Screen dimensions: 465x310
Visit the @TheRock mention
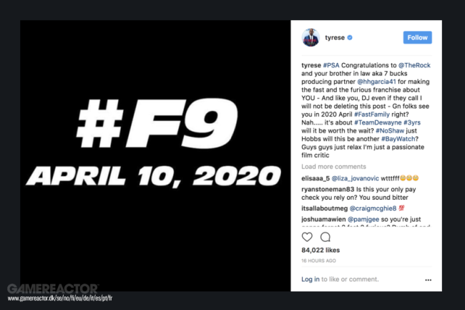(414, 65)
